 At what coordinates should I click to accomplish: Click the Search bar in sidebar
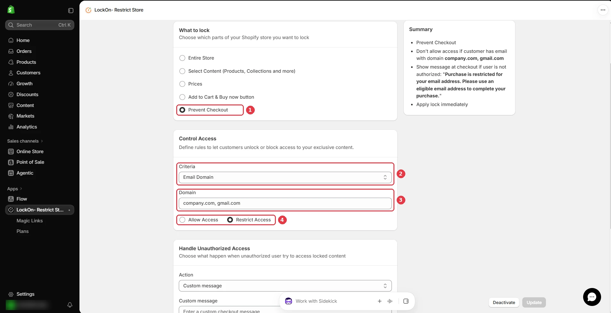(40, 25)
